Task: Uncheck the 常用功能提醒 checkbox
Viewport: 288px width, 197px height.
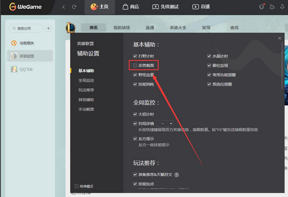Action: 209,75
